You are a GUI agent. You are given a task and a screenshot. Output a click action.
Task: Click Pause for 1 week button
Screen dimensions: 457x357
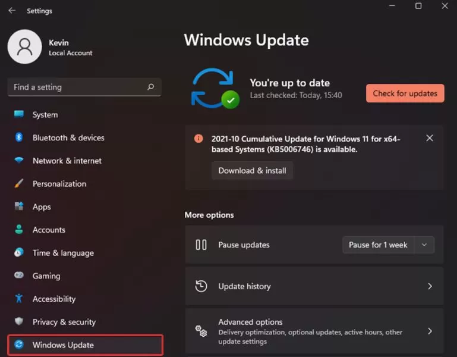(378, 245)
